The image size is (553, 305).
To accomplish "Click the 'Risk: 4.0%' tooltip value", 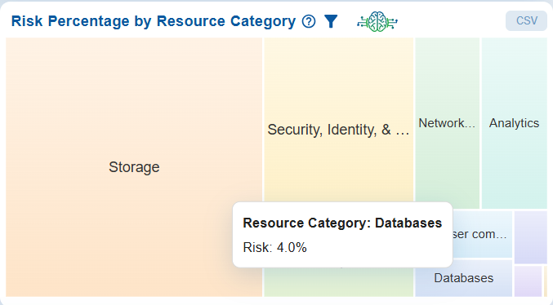I will [274, 247].
